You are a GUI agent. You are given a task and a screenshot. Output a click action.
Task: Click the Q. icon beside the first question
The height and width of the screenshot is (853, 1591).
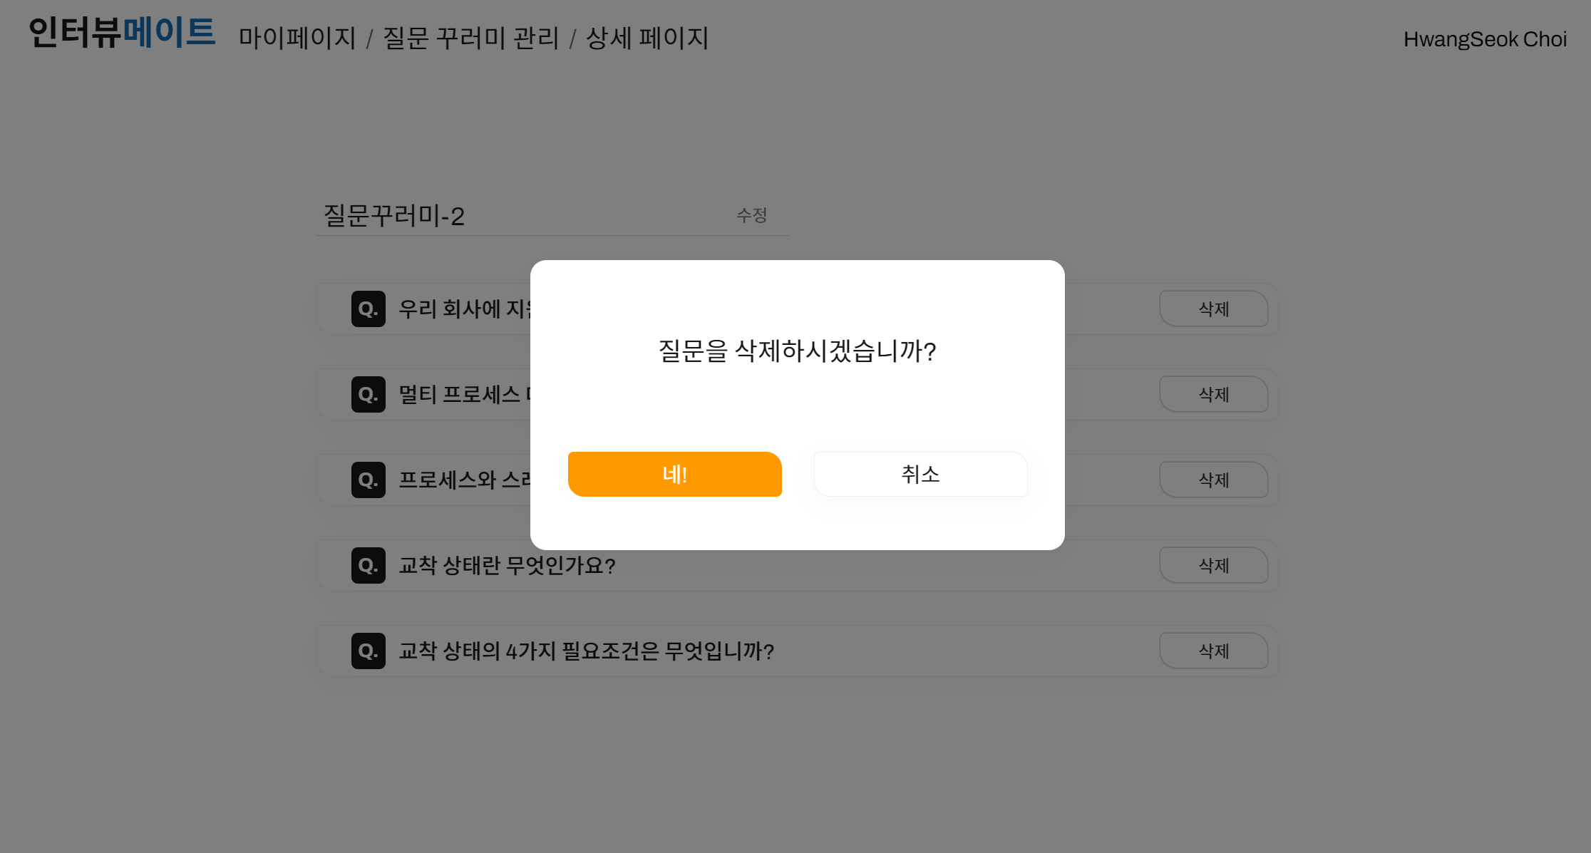coord(368,309)
